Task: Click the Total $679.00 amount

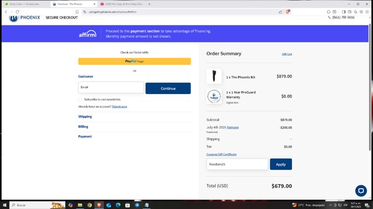Action: 281,186
